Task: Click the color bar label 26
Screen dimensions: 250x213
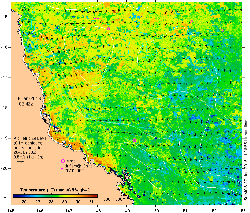Action: [24, 202]
